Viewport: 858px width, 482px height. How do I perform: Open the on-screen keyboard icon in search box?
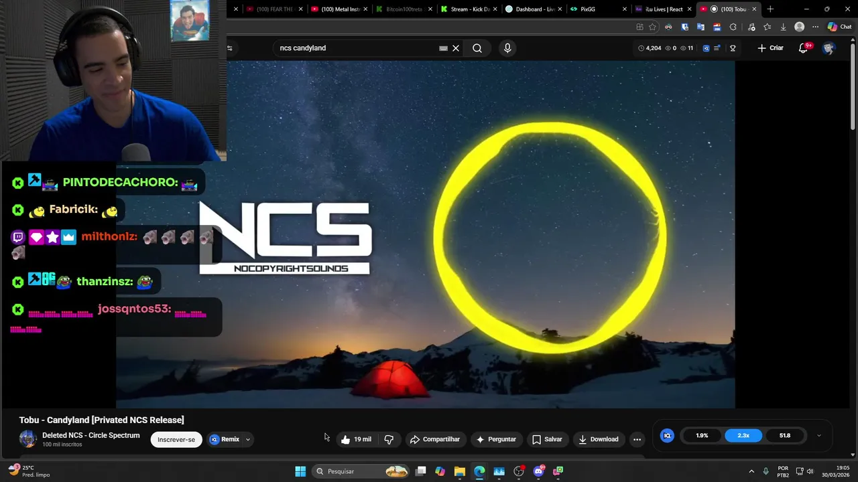443,48
